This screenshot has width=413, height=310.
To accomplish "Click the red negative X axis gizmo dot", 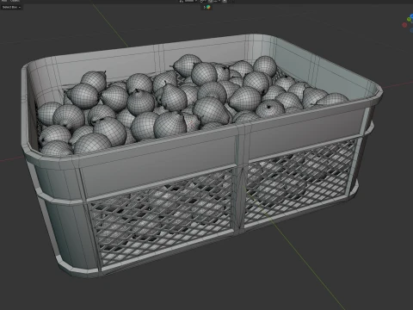I will tap(404, 25).
